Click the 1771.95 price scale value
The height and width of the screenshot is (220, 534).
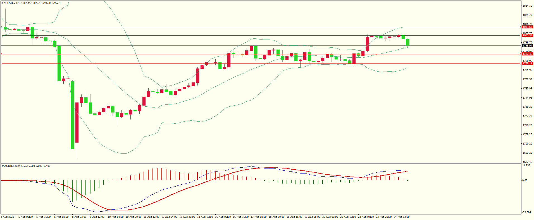[527, 70]
